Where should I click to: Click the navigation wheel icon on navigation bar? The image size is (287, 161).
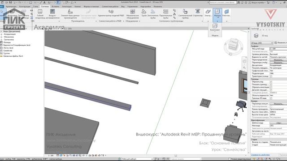(x=244, y=62)
